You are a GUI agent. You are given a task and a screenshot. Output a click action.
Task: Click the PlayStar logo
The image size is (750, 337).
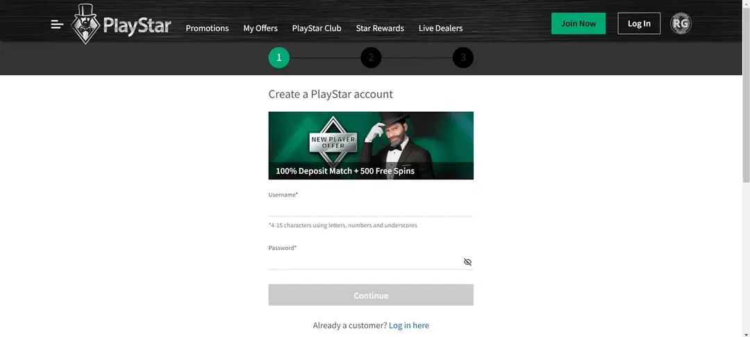(x=121, y=24)
